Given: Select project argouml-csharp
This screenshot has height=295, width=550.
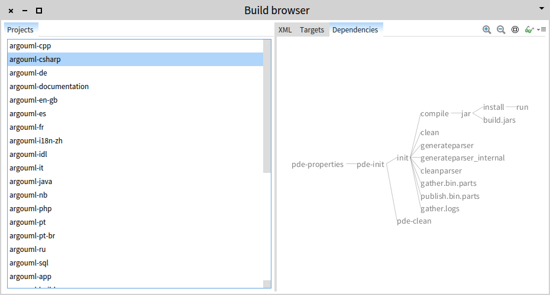Looking at the screenshot, I should [x=135, y=60].
